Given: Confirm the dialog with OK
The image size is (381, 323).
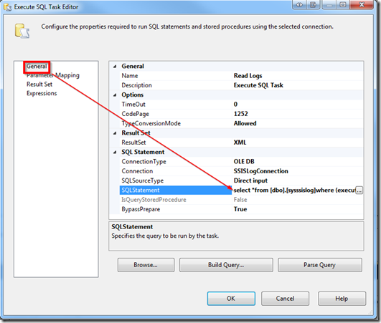Looking at the screenshot, I should click(231, 298).
